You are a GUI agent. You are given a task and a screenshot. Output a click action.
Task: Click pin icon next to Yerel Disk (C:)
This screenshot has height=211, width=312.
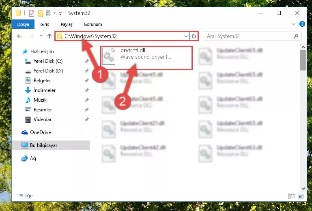pos(86,61)
